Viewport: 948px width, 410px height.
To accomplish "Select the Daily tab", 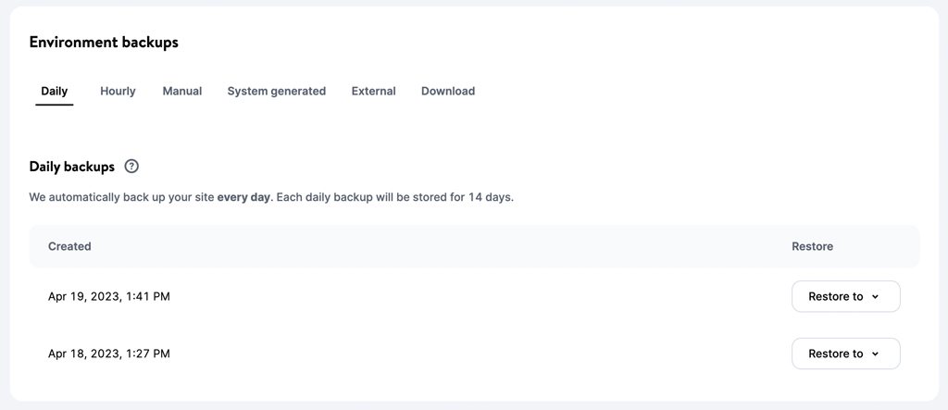I will coord(55,92).
